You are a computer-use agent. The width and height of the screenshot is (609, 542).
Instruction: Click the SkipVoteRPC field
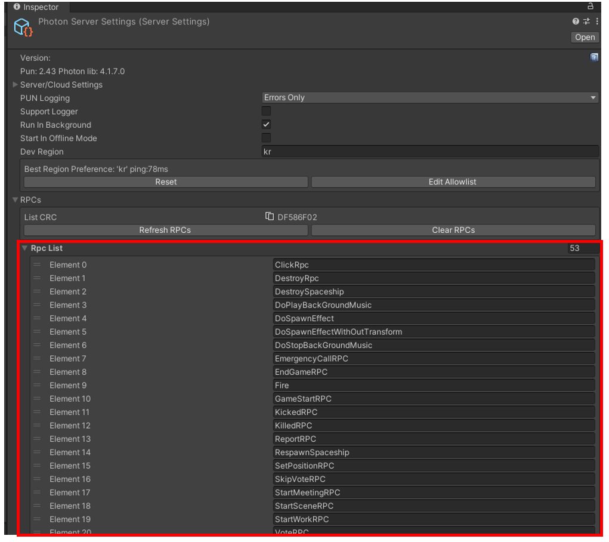click(x=434, y=479)
